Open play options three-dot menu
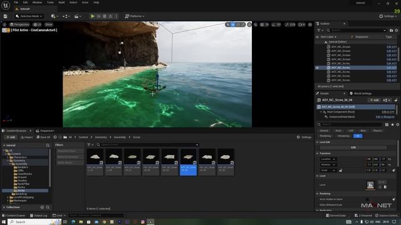401x225 pixels. tap(117, 16)
